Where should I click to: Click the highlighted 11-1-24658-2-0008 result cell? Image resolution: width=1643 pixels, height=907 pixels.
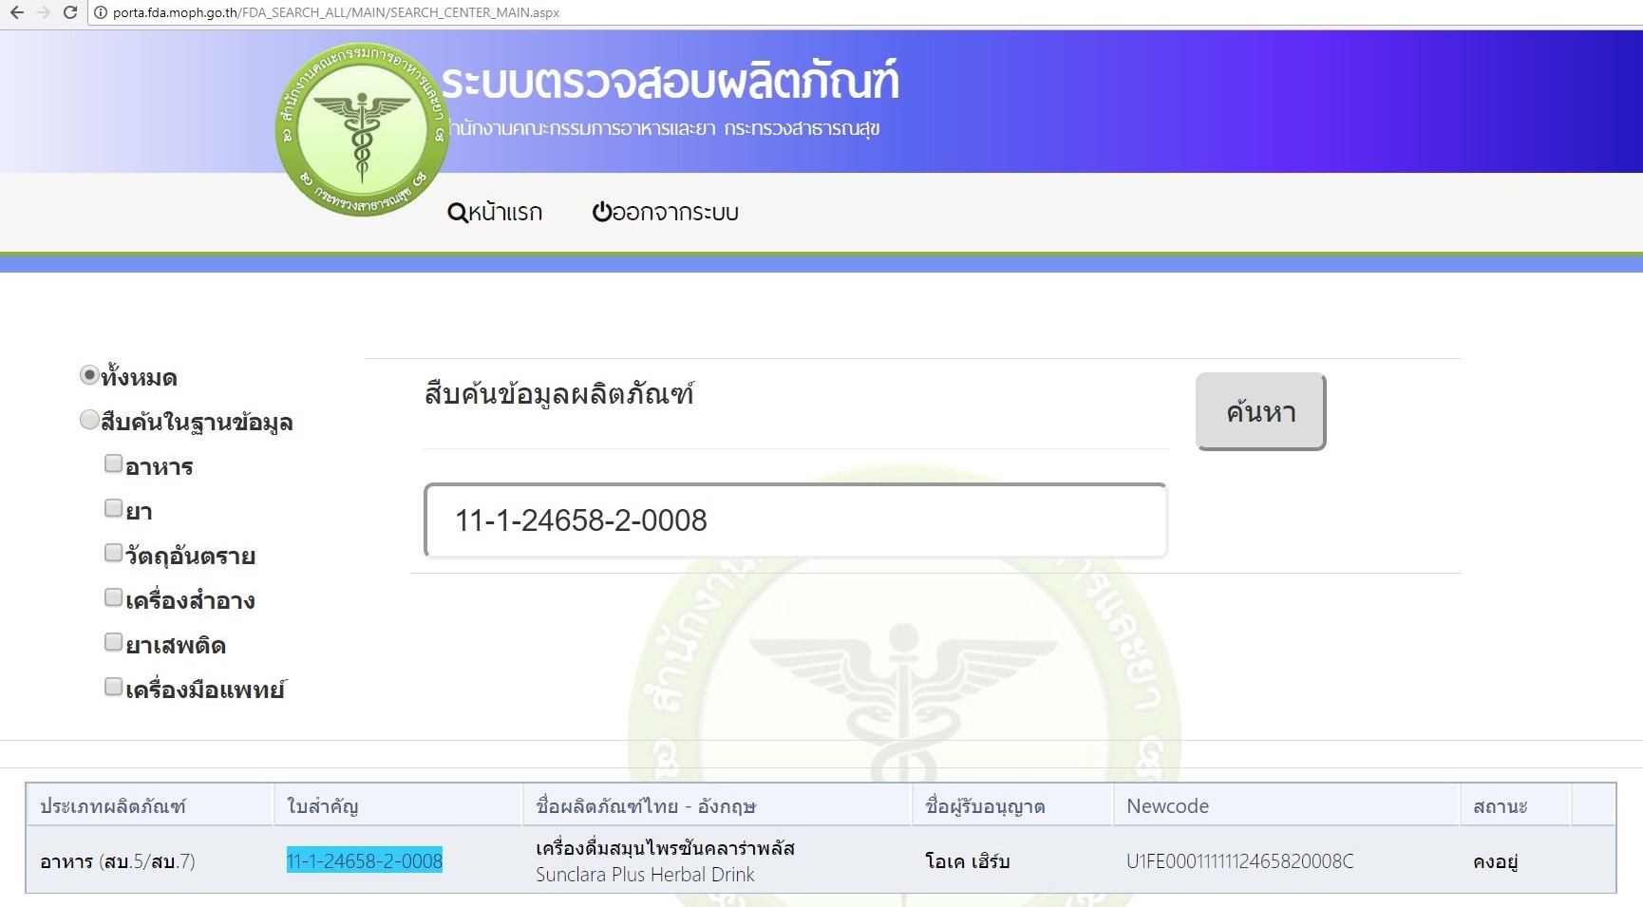[365, 860]
